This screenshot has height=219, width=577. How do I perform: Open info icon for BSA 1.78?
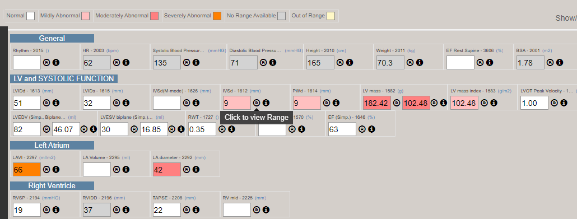[x=559, y=63]
